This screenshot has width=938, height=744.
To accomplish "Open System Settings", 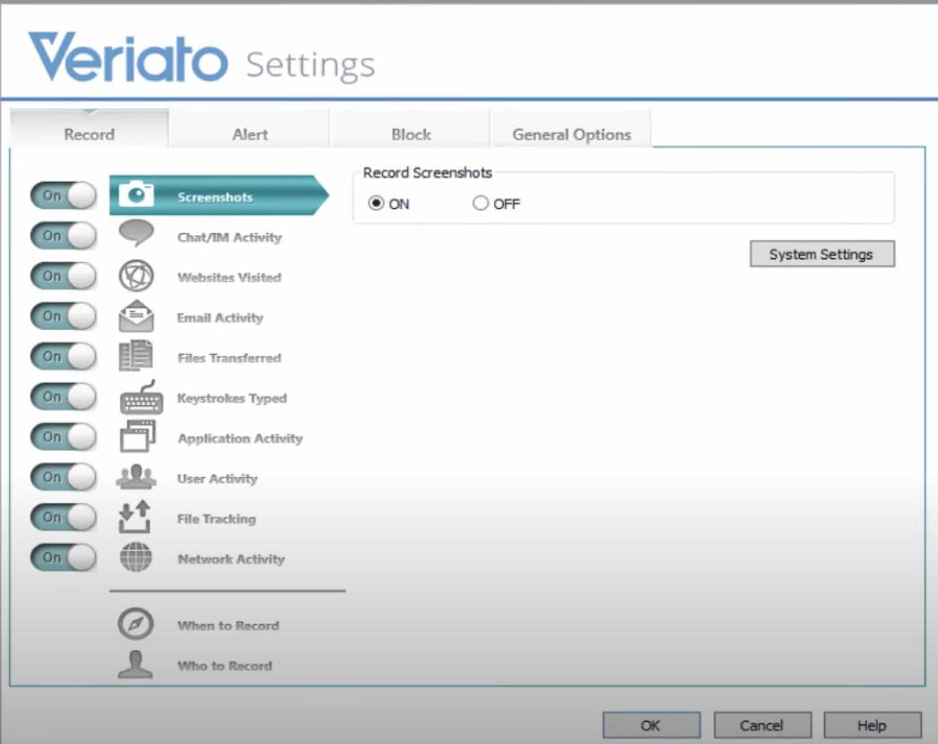I will [822, 255].
